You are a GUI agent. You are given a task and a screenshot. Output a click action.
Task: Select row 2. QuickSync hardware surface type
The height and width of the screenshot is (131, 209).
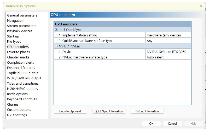[100, 41]
